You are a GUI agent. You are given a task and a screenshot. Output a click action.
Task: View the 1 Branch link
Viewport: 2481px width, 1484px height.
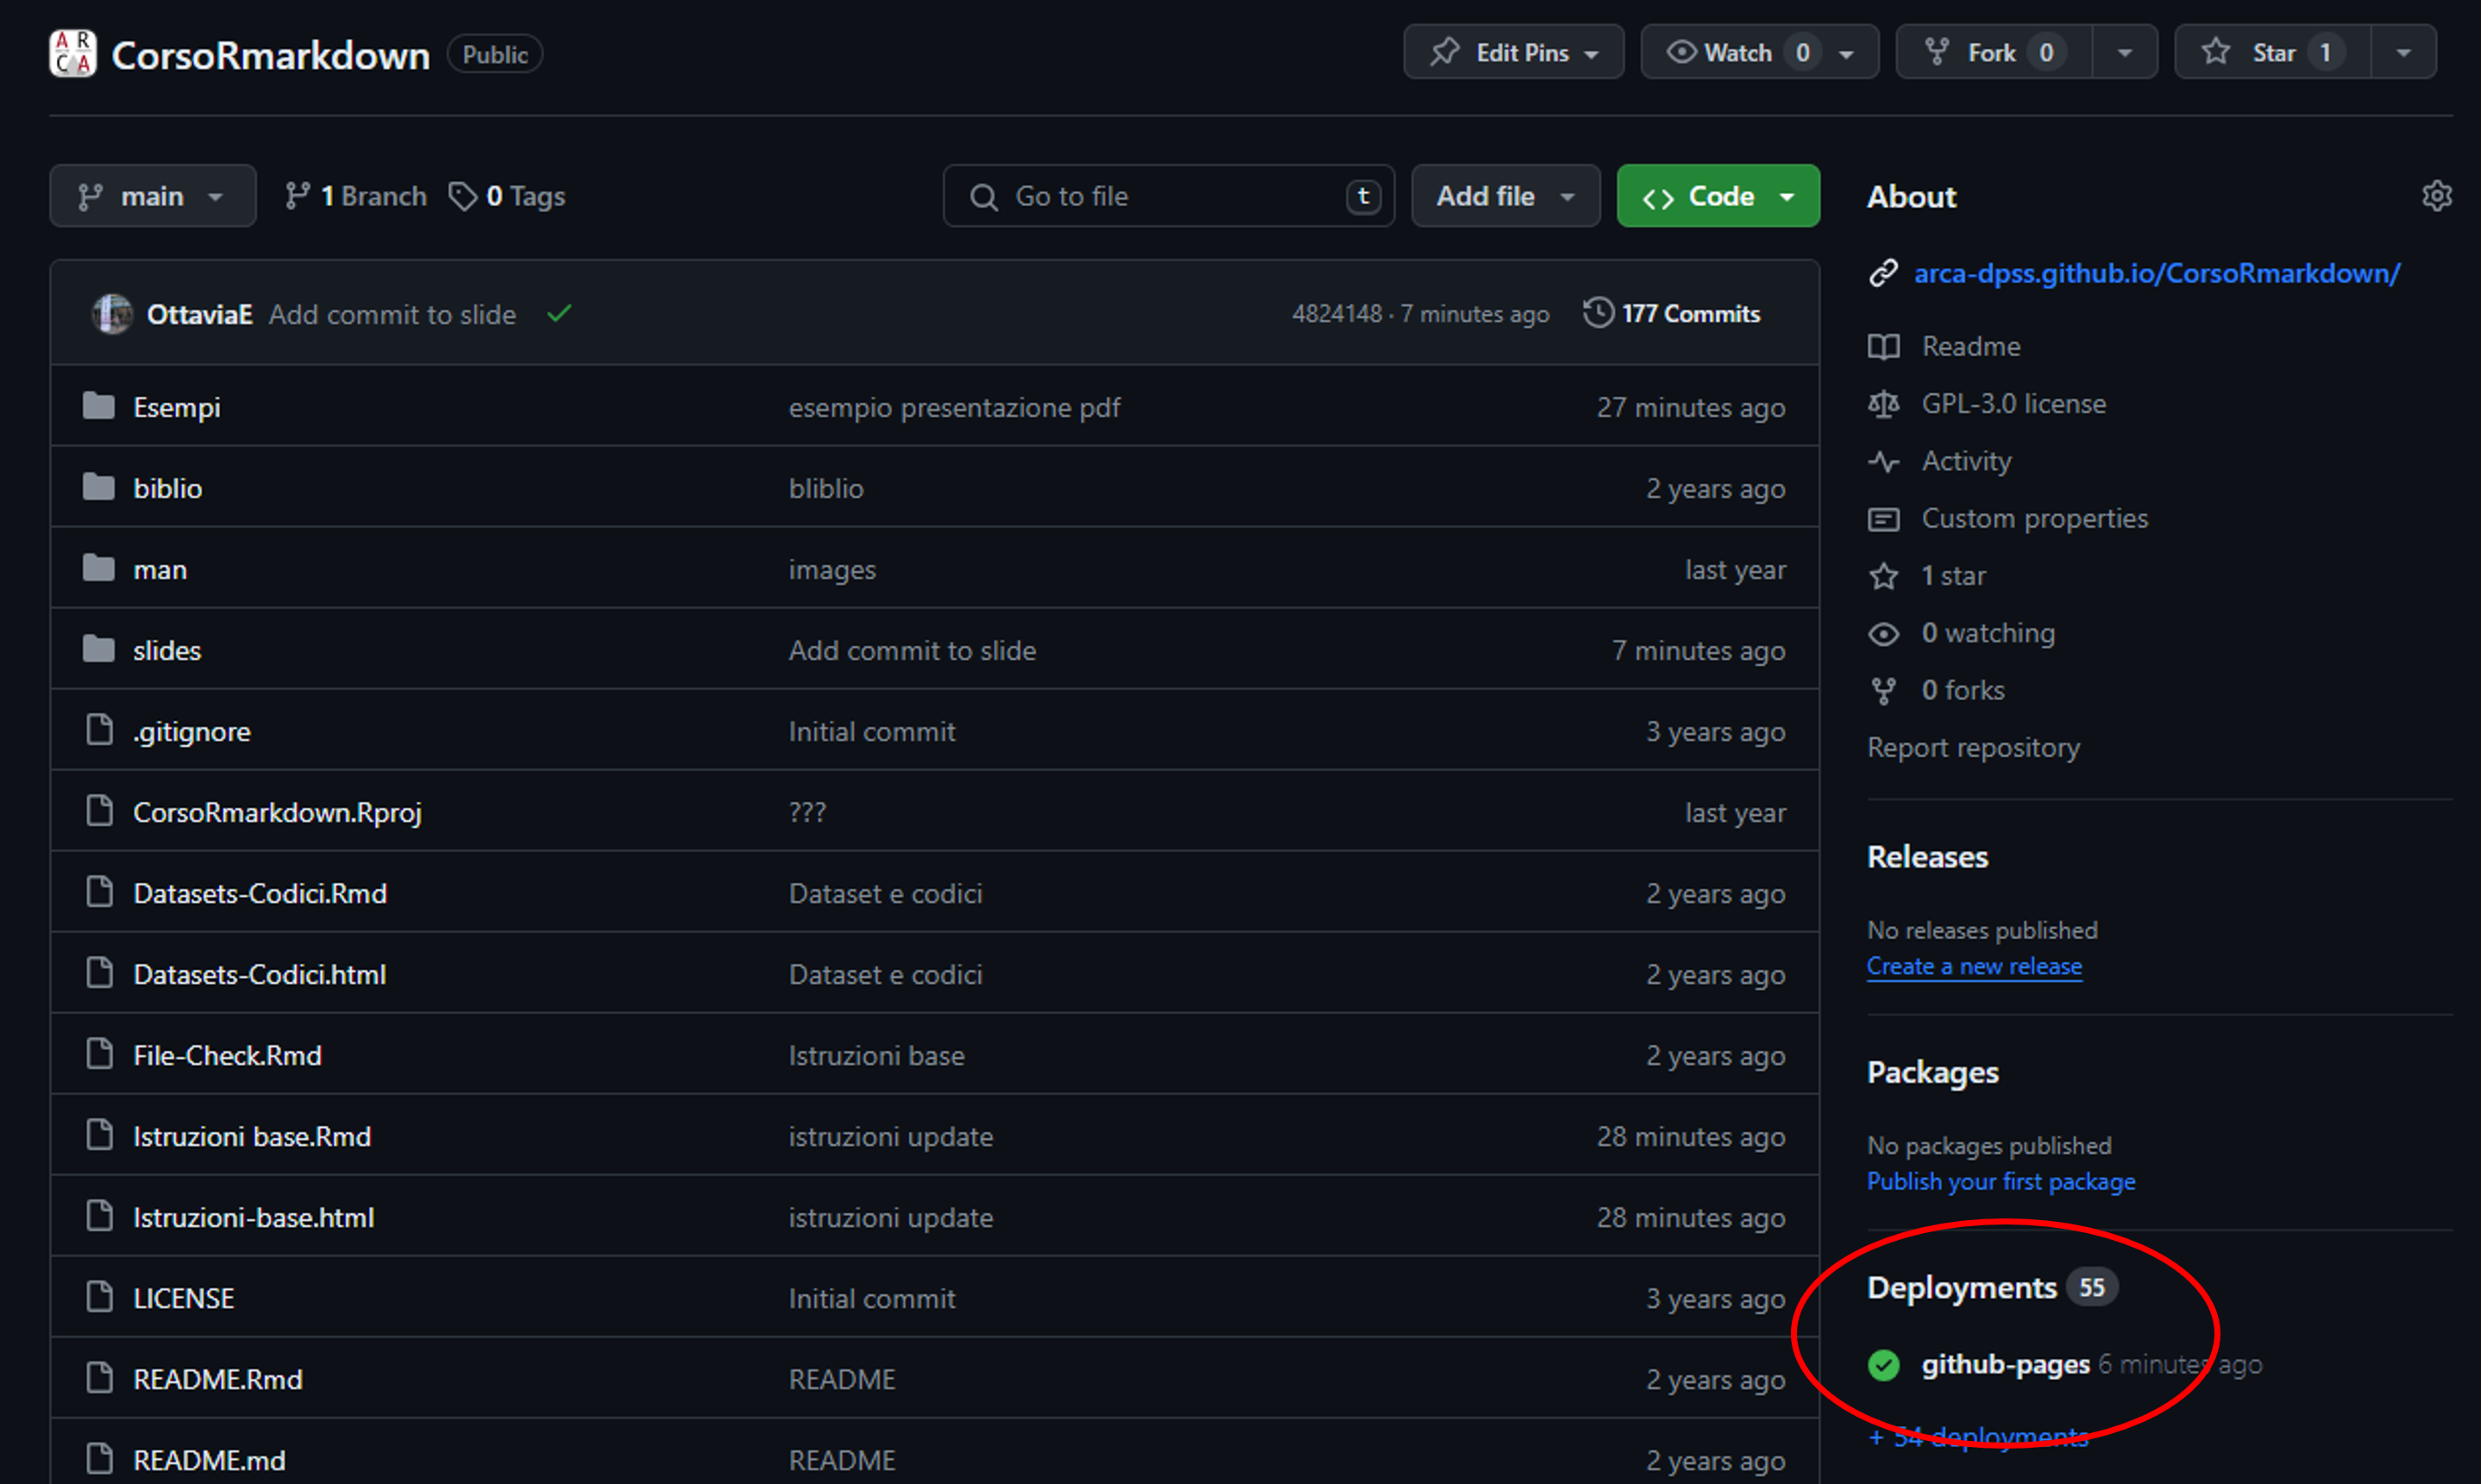(x=355, y=196)
